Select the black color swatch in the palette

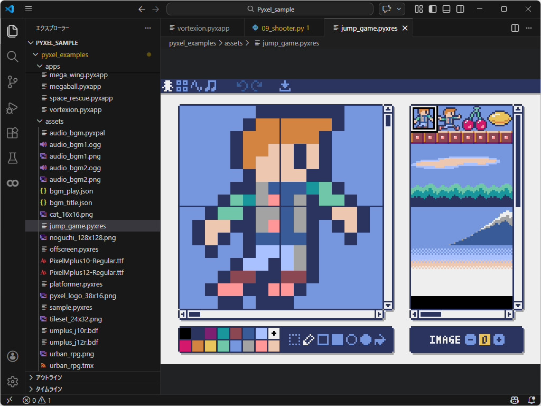tap(185, 333)
